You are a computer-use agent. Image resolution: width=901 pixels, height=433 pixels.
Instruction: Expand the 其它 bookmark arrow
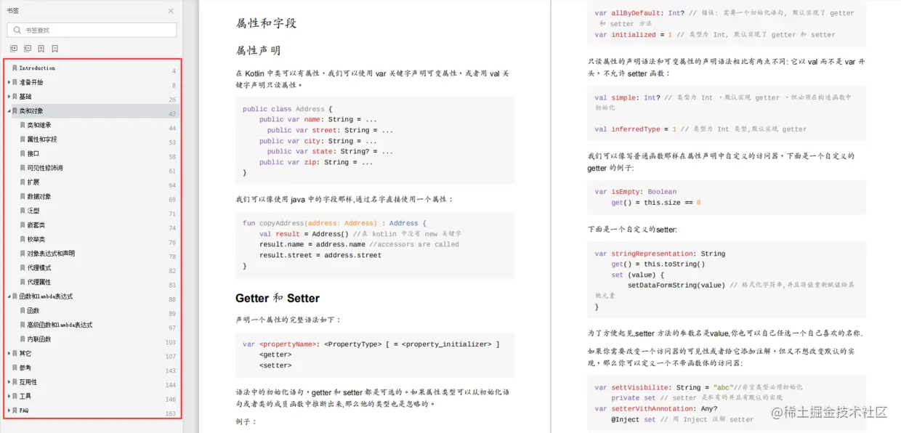(x=9, y=353)
